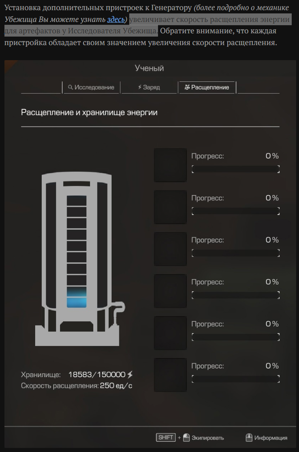The image size is (299, 452).
Task: Select the fourth empty artifact slot
Action: pyautogui.click(x=170, y=291)
